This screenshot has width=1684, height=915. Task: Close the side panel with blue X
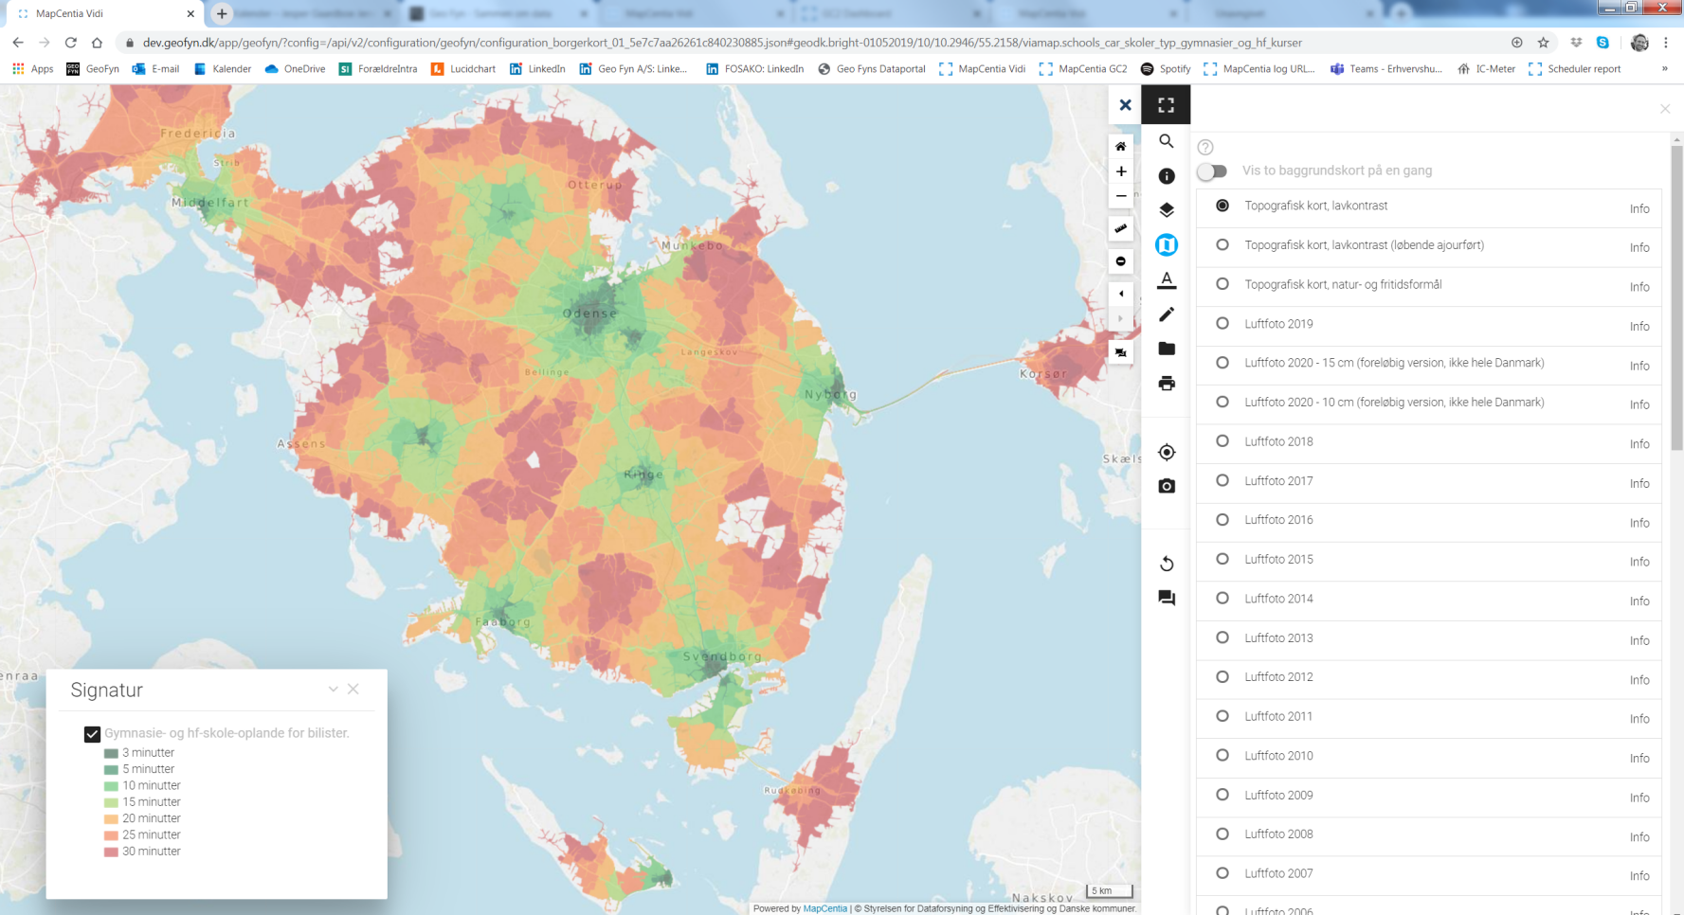click(x=1125, y=105)
